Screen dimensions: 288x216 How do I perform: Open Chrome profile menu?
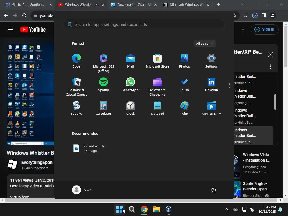(273, 16)
